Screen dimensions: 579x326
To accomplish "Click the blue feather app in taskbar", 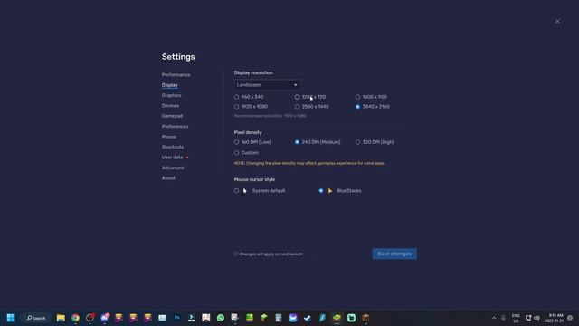I will tap(322, 318).
